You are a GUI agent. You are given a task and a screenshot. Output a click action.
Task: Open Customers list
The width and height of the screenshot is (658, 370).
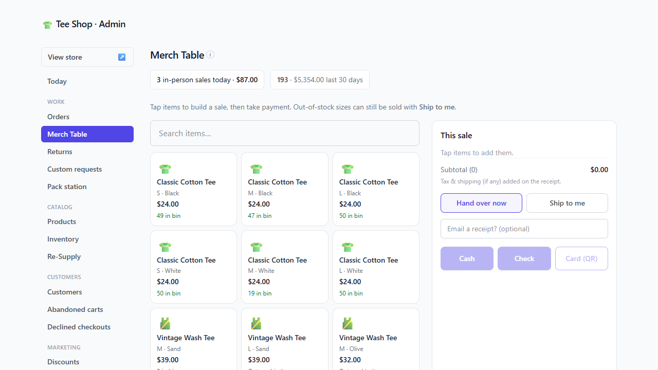(87, 292)
